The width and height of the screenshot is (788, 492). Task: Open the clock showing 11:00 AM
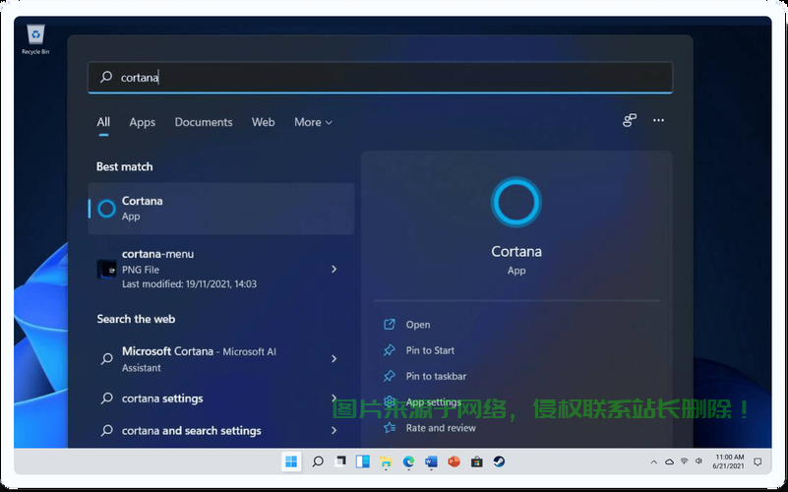pyautogui.click(x=729, y=461)
